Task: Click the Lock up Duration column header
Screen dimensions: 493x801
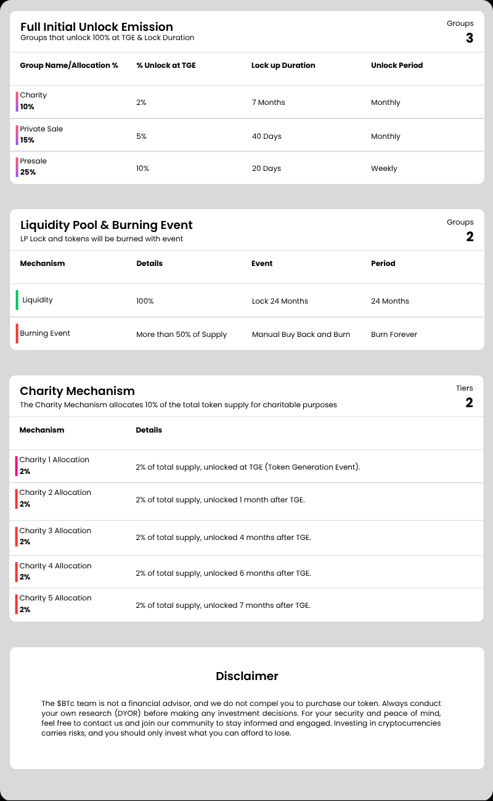Action: tap(283, 65)
